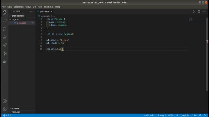Image resolution: width=209 pixels, height=117 pixels.
Task: Click value 35 on line 9
Action: pyautogui.click(x=62, y=43)
